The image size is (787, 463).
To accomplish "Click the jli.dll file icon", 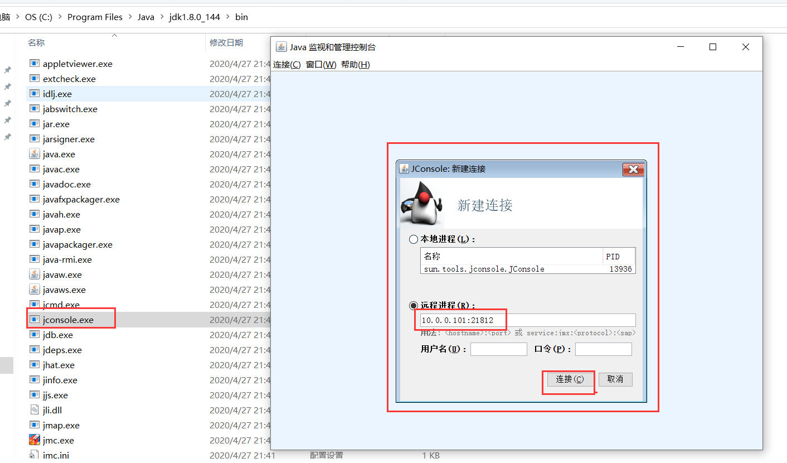I will 35,410.
